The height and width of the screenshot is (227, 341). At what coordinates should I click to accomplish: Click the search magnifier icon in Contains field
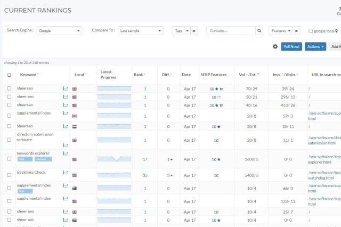pyautogui.click(x=259, y=31)
